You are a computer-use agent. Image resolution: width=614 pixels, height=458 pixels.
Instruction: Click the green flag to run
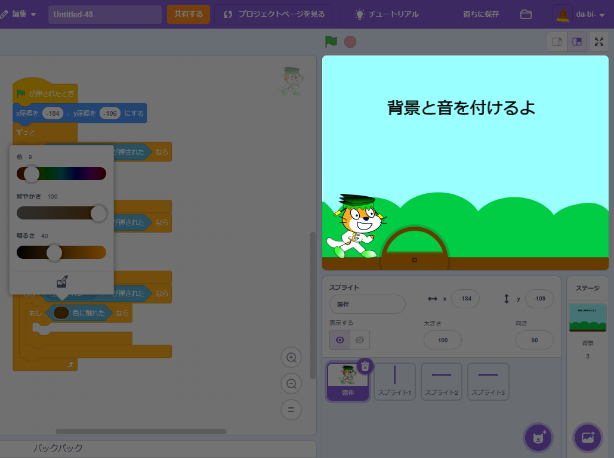click(331, 42)
